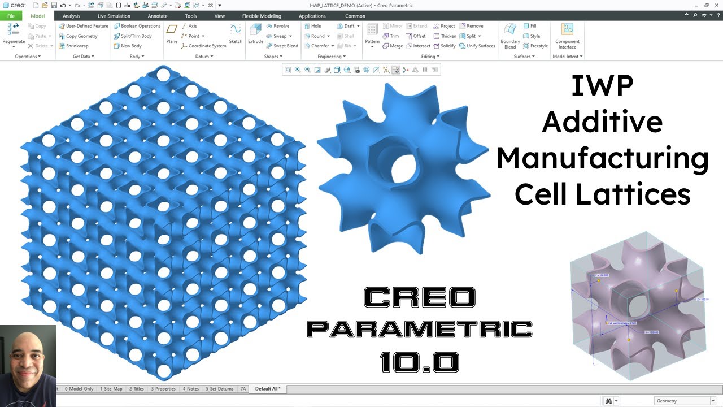Select the Merge tool
Viewport: 723px width, 407px height.
coord(393,46)
